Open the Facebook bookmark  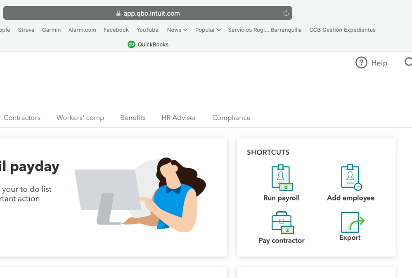116,30
